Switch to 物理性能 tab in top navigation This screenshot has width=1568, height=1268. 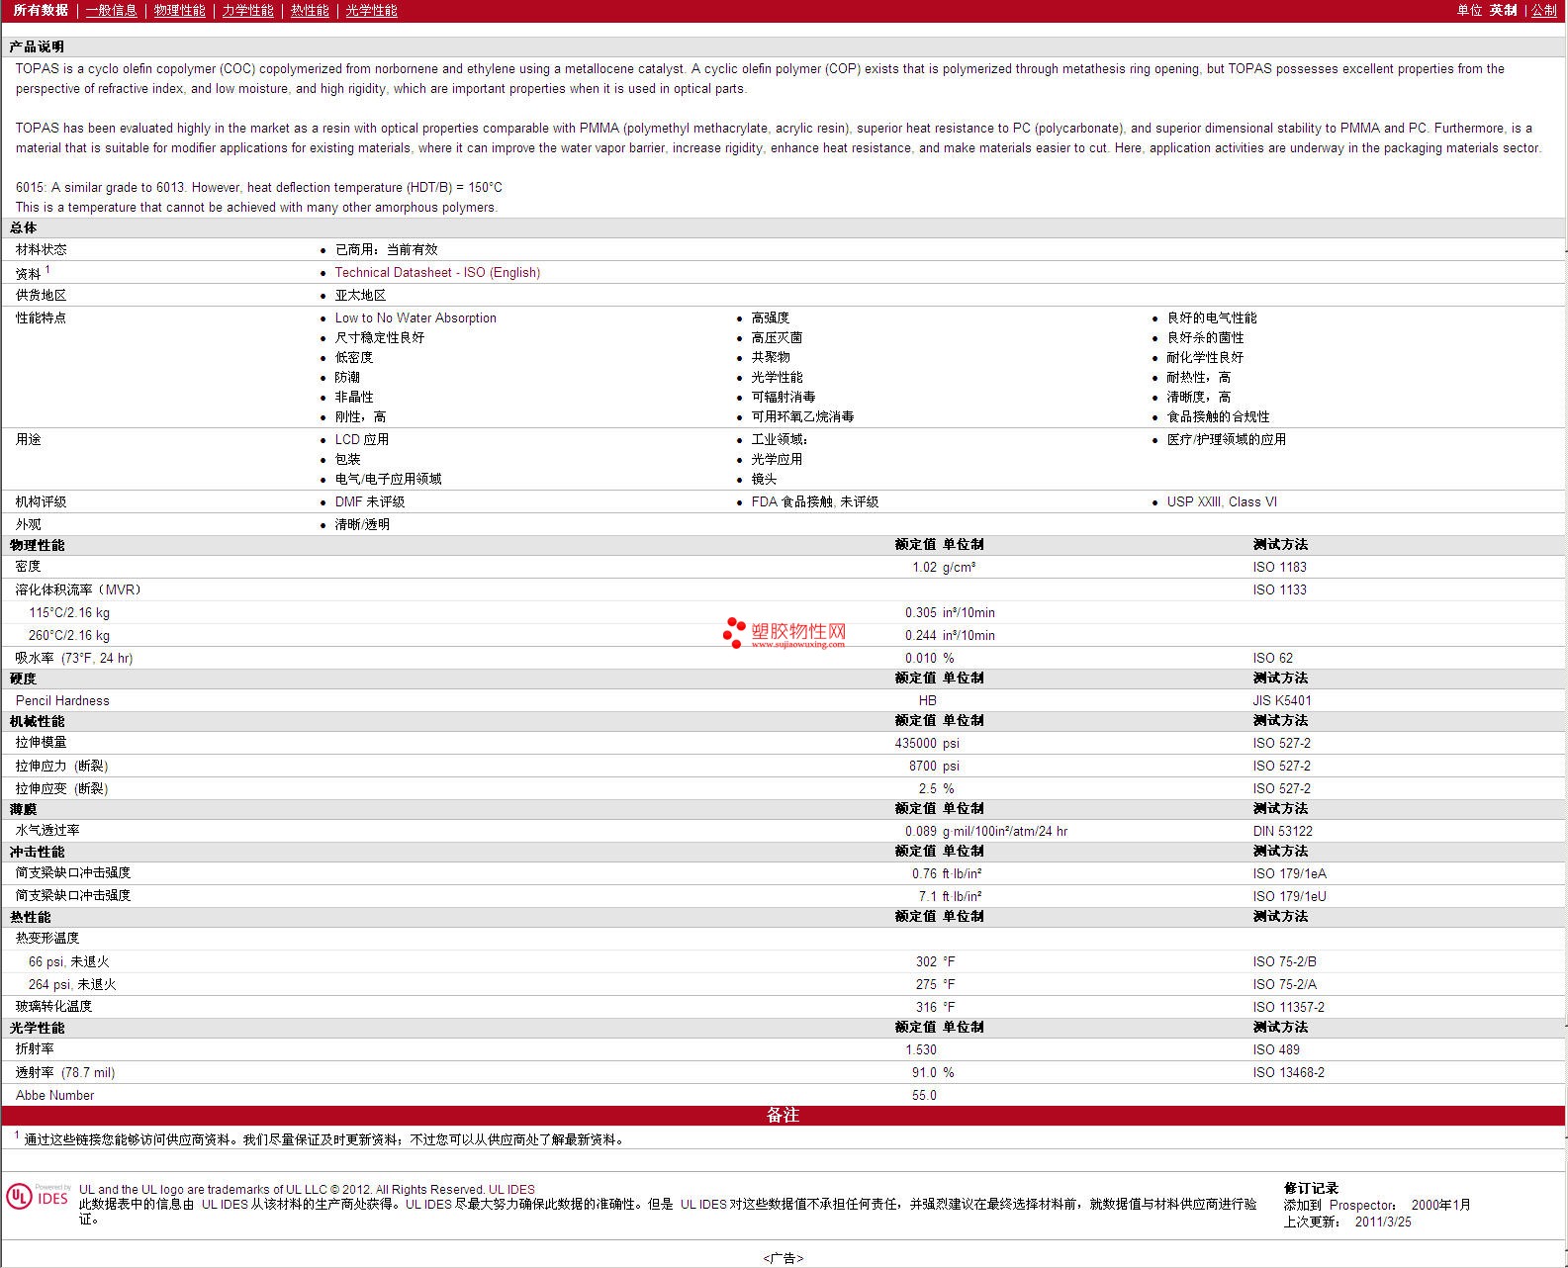point(179,10)
